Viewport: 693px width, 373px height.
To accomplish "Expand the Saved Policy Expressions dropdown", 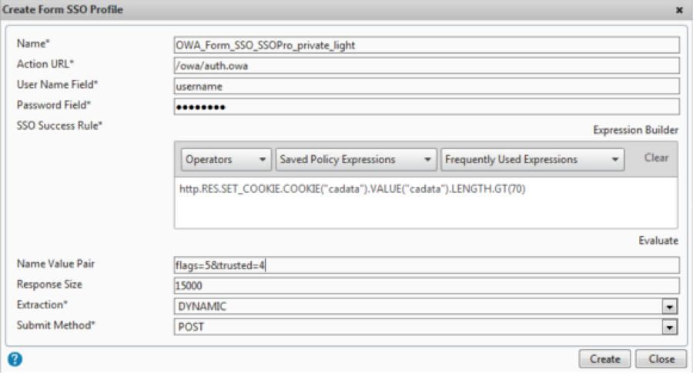I will 356,159.
